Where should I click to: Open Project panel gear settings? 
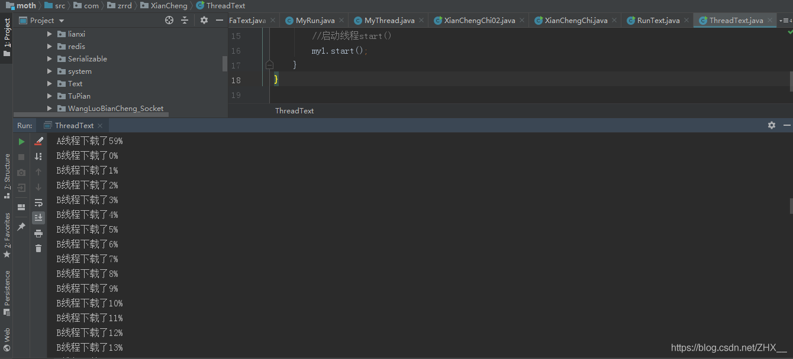[204, 20]
